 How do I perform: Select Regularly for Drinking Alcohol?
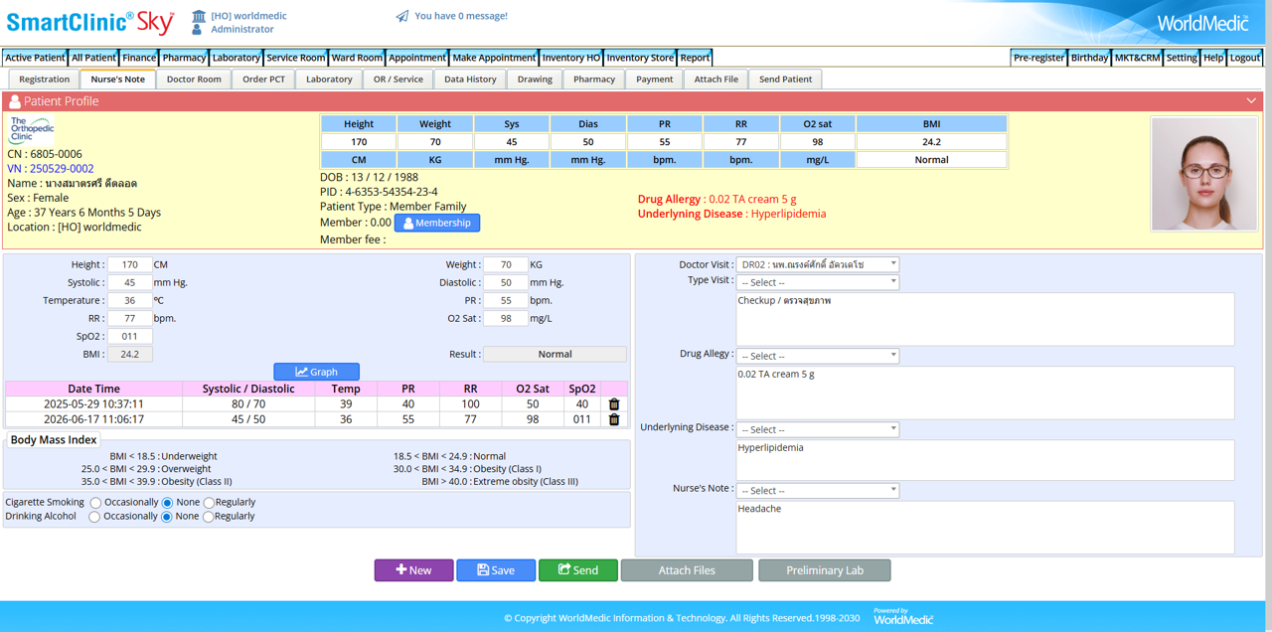click(x=208, y=517)
